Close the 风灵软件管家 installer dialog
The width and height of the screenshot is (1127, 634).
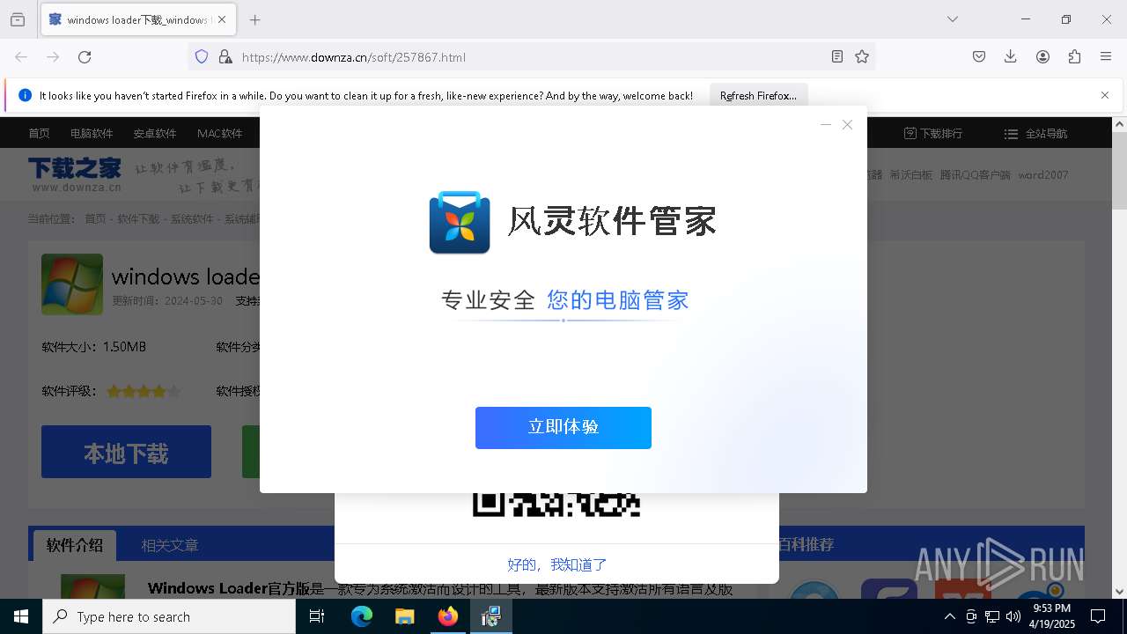click(x=847, y=125)
